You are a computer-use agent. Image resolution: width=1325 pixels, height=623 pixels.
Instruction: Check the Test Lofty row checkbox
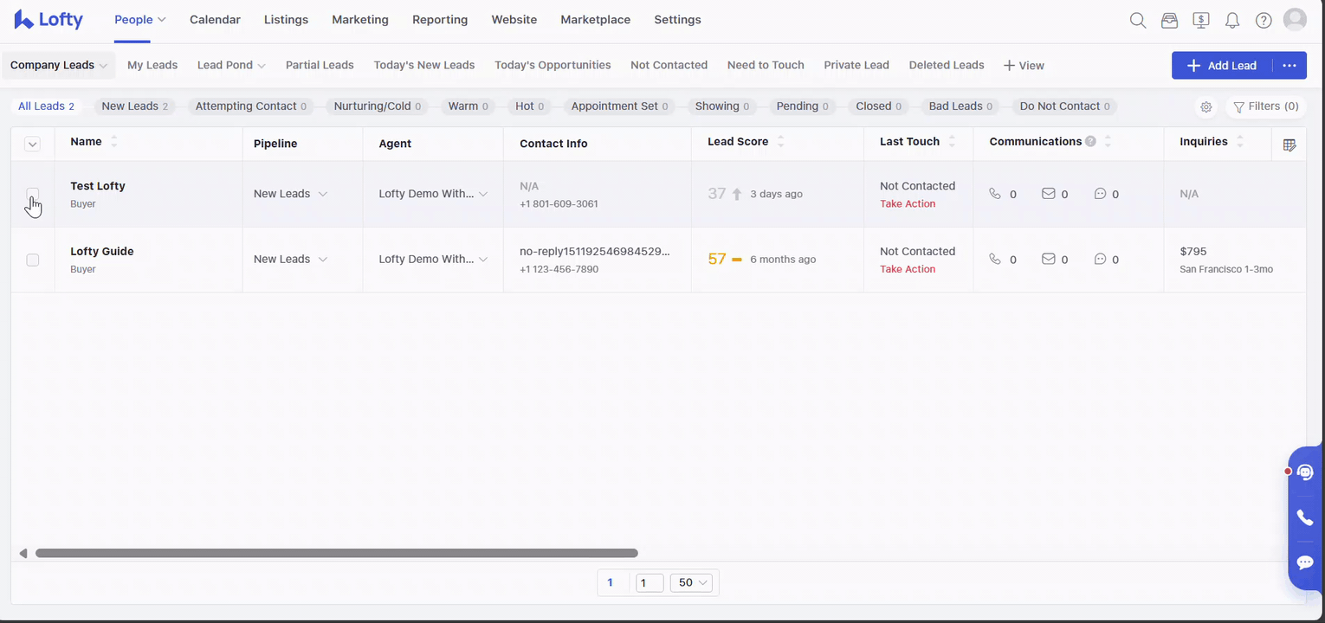pyautogui.click(x=33, y=194)
